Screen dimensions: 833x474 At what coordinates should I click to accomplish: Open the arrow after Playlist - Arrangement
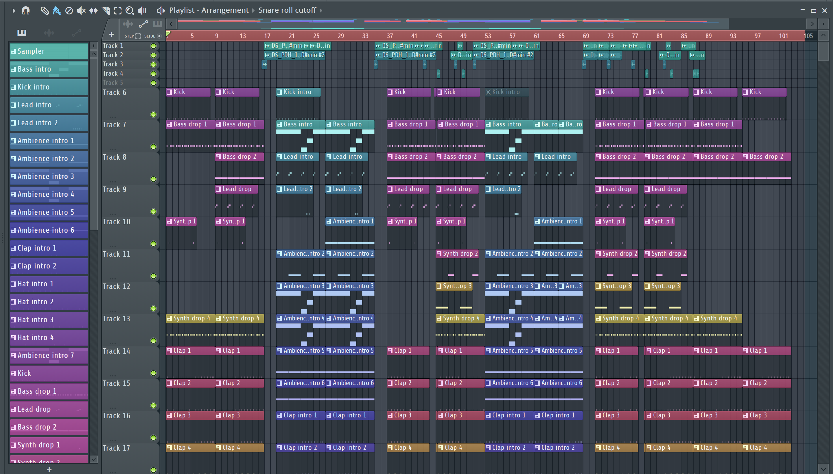tap(253, 10)
